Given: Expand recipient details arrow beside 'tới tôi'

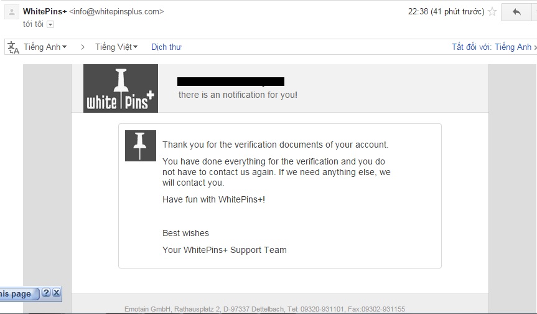Looking at the screenshot, I should pos(50,24).
